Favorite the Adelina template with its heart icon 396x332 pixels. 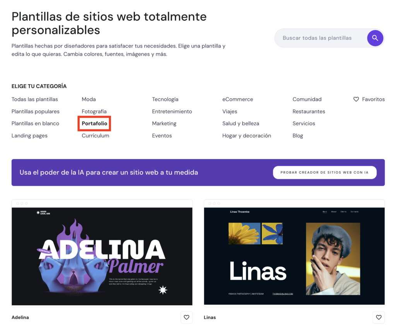pyautogui.click(x=186, y=317)
